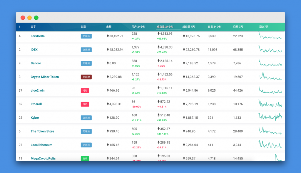Sort by 活动 7天 column header
Viewport: 301px width, 173px height.
[x=263, y=27]
